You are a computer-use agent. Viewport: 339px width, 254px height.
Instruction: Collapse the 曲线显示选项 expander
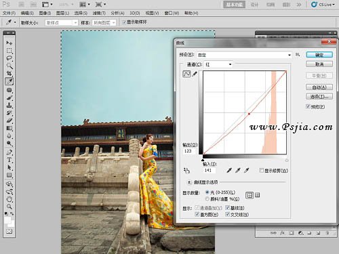[x=189, y=182]
